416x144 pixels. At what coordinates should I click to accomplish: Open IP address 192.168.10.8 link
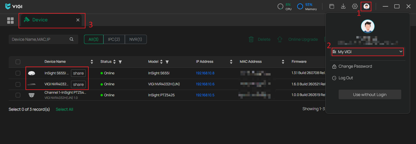tap(205, 73)
